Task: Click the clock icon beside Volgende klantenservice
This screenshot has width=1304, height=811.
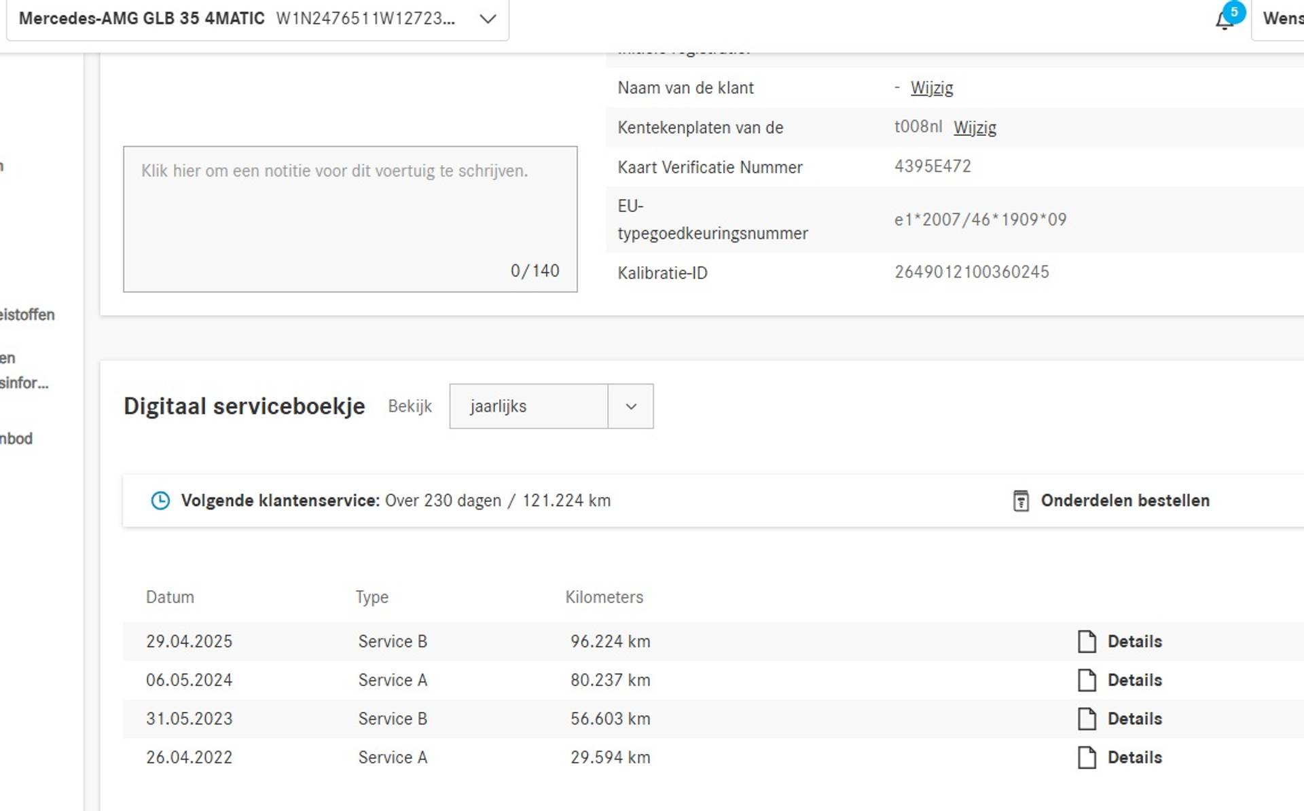Action: [160, 501]
